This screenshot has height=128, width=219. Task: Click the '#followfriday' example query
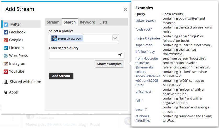pyautogui.click(x=145, y=52)
